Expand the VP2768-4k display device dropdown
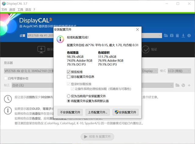Viewport: 195px width, 144px height. coord(29,71)
